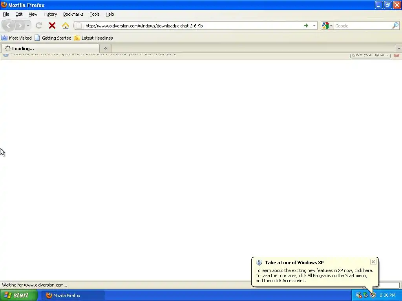Open the Most Visited bookmarks folder
The width and height of the screenshot is (402, 301).
pyautogui.click(x=16, y=38)
